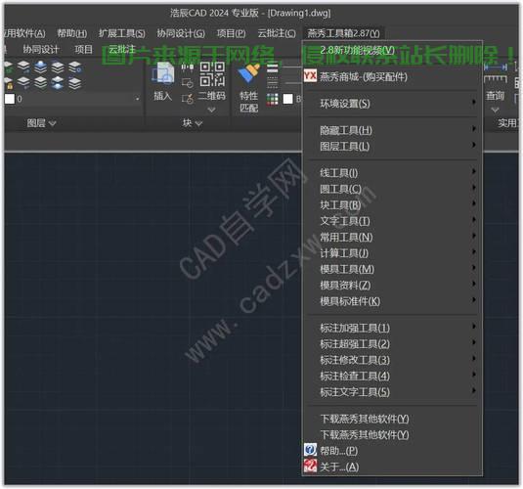Switch to the 项目 ribbon tab

coord(83,50)
